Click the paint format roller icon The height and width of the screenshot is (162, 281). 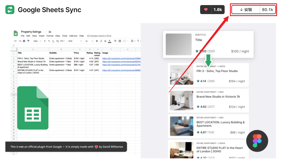coord(28,41)
